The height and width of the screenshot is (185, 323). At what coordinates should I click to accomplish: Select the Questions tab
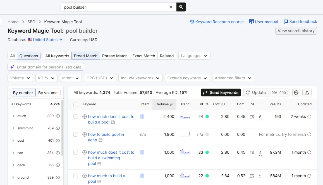coord(29,56)
